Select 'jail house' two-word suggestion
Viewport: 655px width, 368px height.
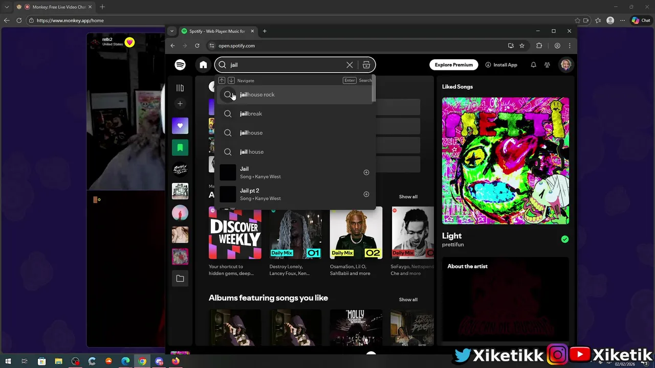pyautogui.click(x=294, y=152)
